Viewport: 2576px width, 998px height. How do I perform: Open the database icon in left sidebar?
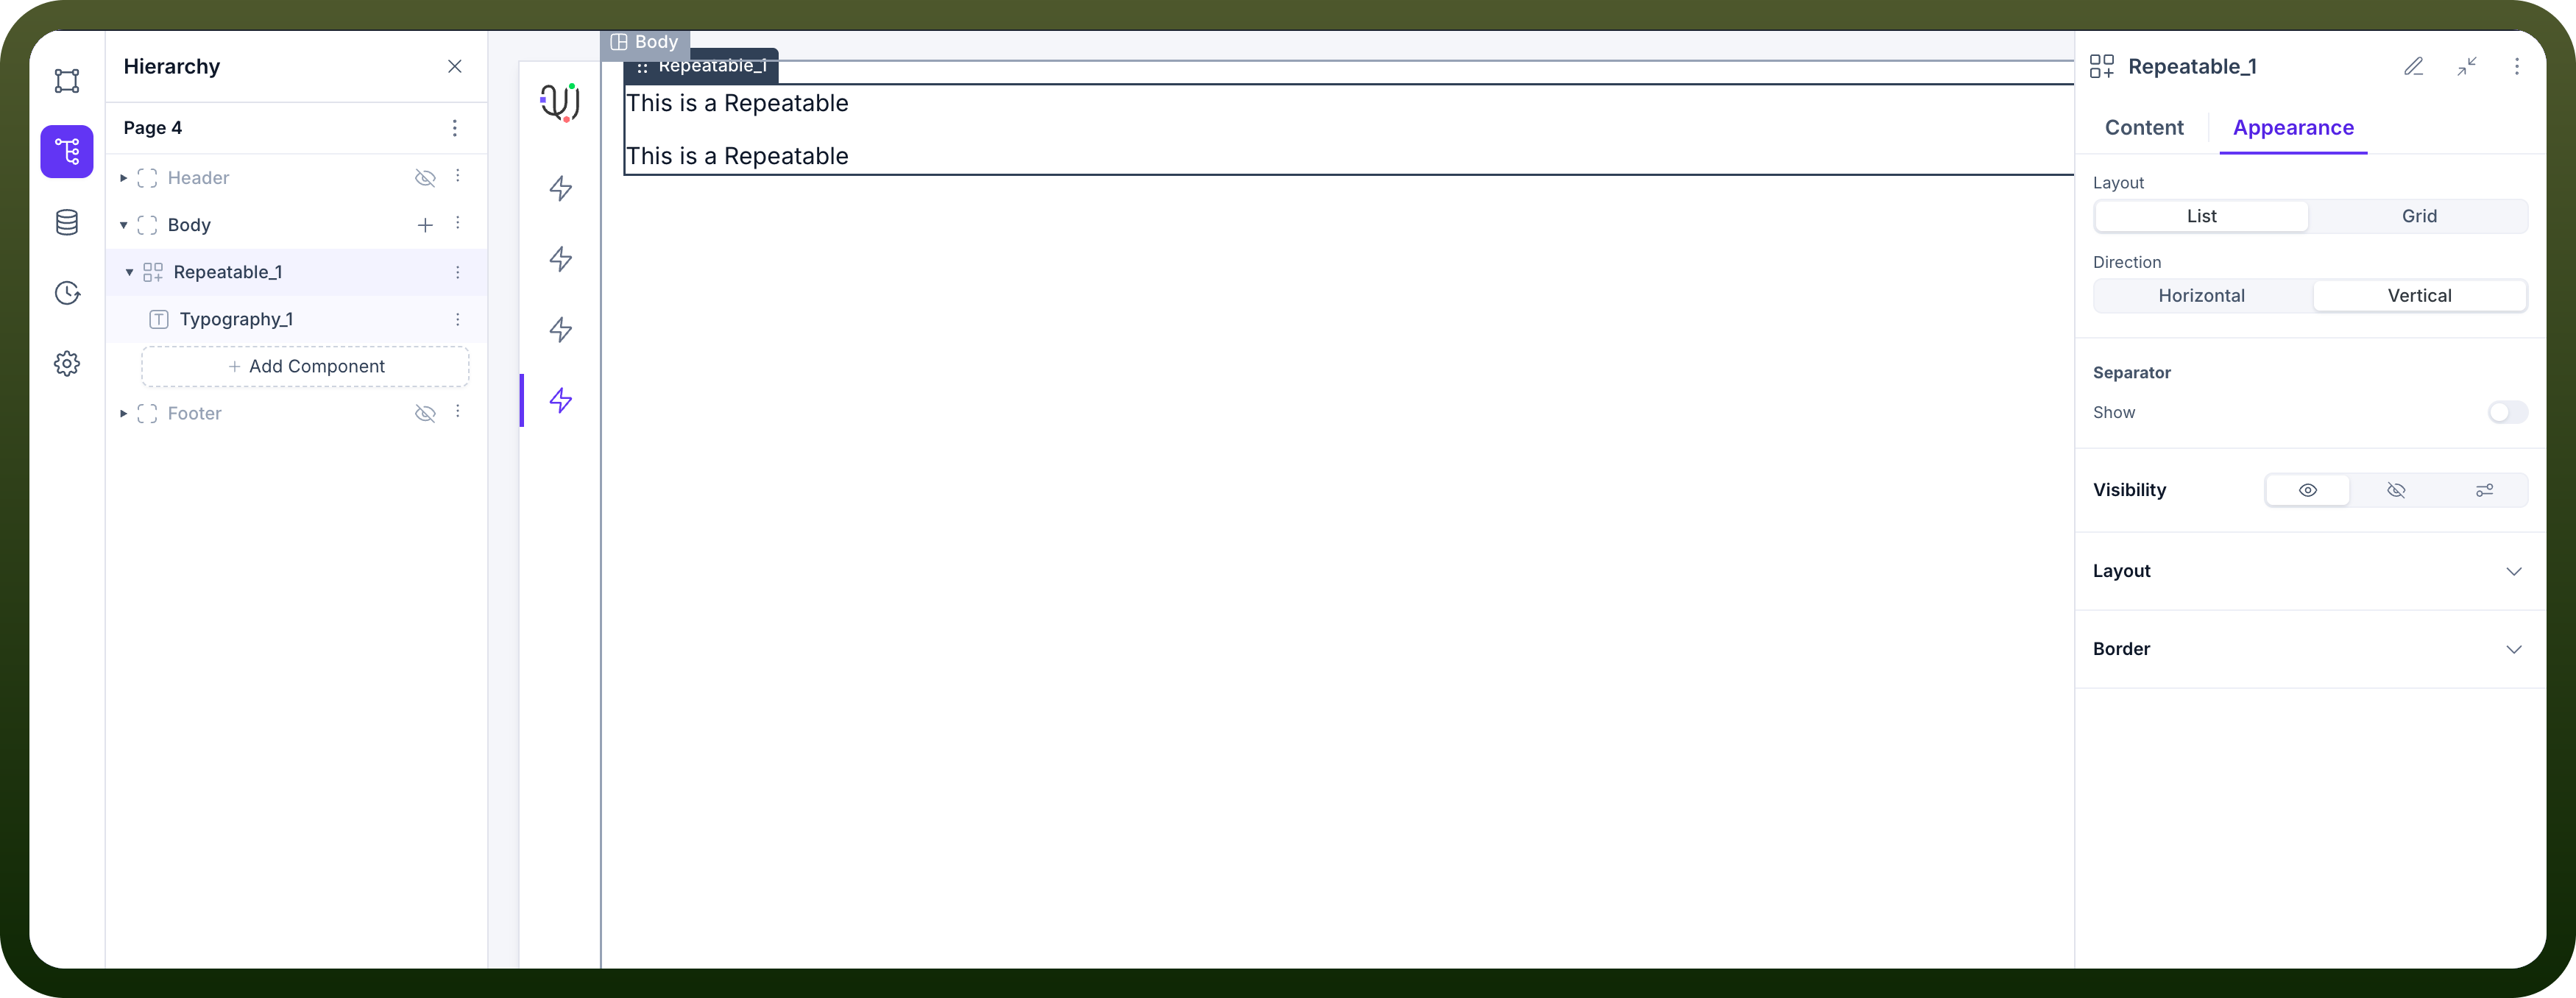coord(67,222)
